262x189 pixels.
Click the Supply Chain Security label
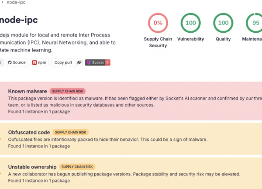pyautogui.click(x=158, y=42)
